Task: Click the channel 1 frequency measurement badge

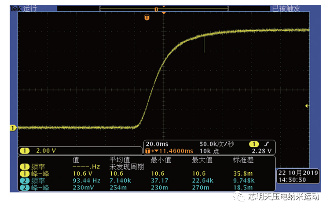Action: click(x=25, y=167)
